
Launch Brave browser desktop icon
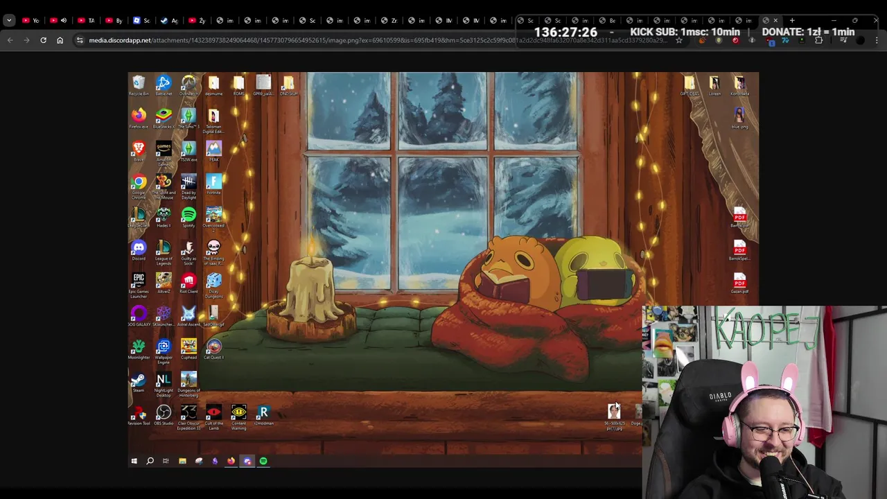139,151
